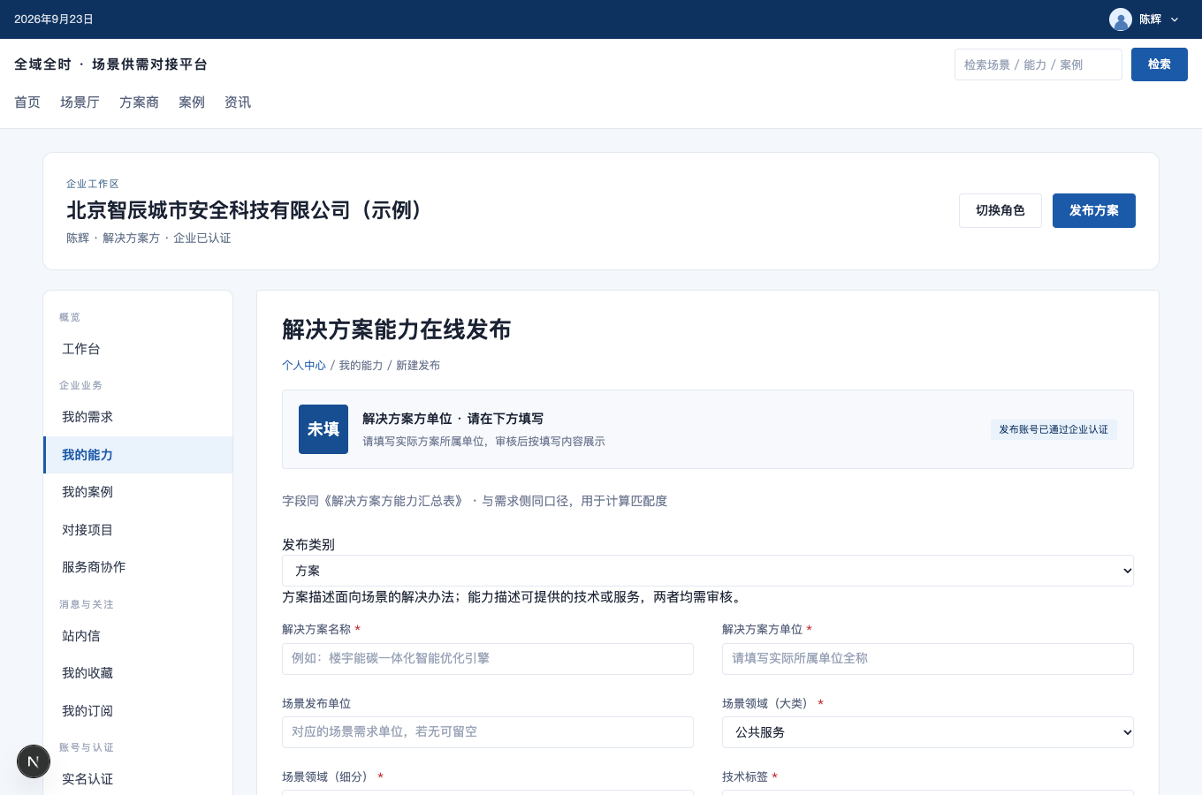
Task: Select 对接项目 in the sidebar
Action: 138,530
